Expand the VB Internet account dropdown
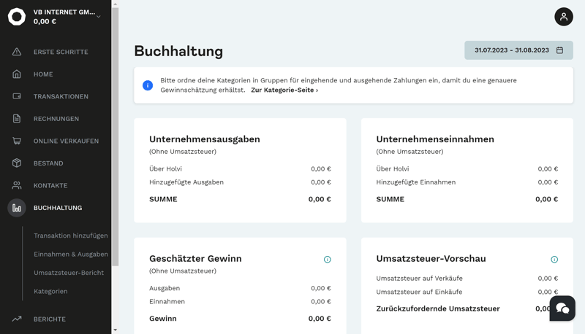This screenshot has height=334, width=585. (x=99, y=17)
